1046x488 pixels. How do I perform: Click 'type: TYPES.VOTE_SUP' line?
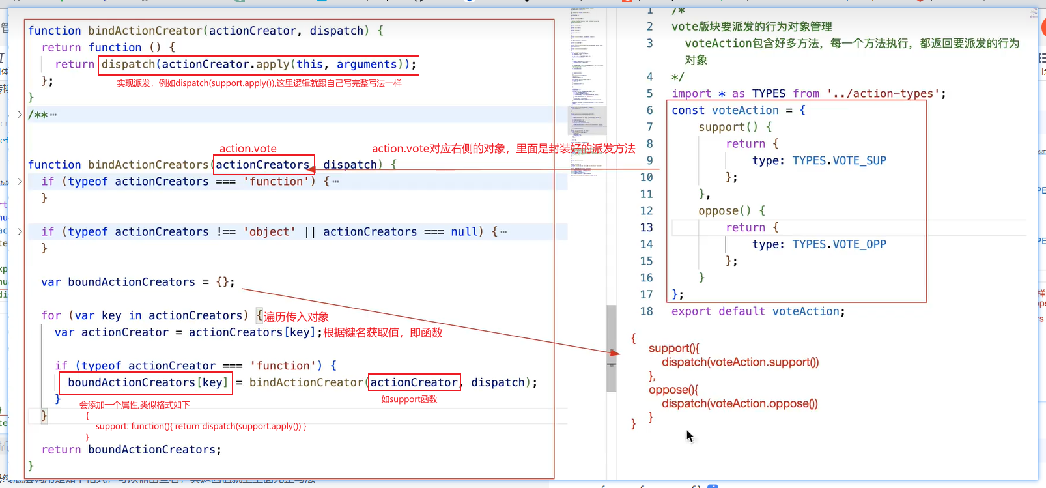819,160
